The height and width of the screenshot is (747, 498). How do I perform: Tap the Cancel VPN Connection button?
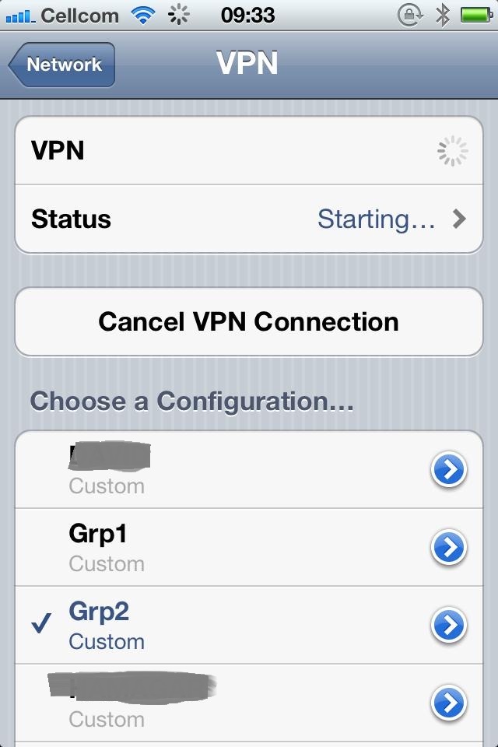(x=249, y=321)
